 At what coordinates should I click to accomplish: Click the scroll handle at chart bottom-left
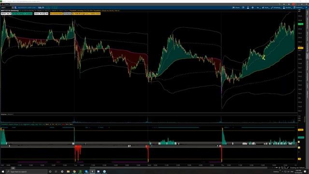point(13,168)
